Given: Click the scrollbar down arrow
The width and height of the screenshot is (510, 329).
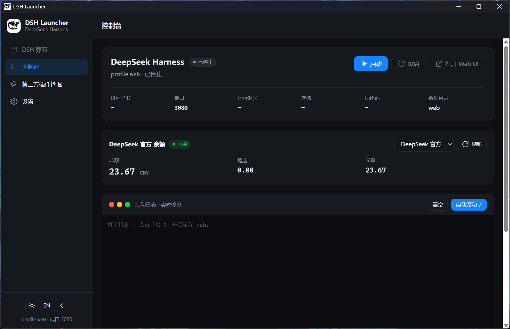Looking at the screenshot, I should 506,326.
